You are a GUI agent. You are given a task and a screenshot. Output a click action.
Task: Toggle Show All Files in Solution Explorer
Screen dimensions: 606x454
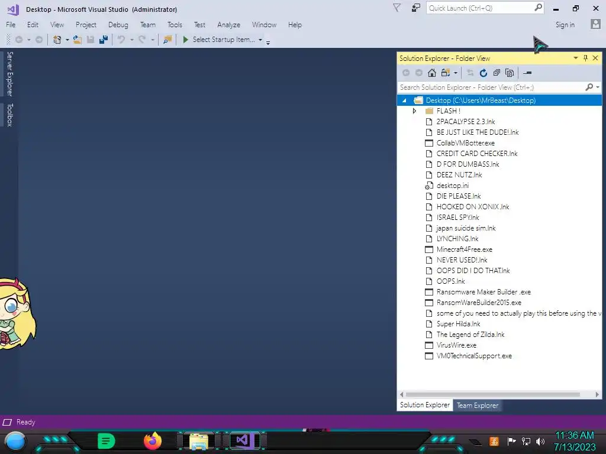tap(510, 73)
